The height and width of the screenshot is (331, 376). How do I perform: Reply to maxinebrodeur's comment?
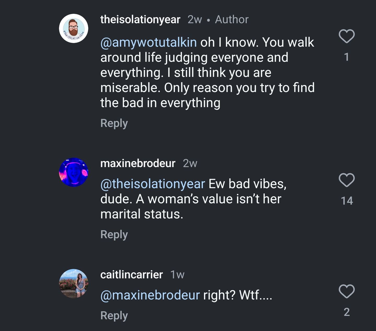(x=114, y=235)
